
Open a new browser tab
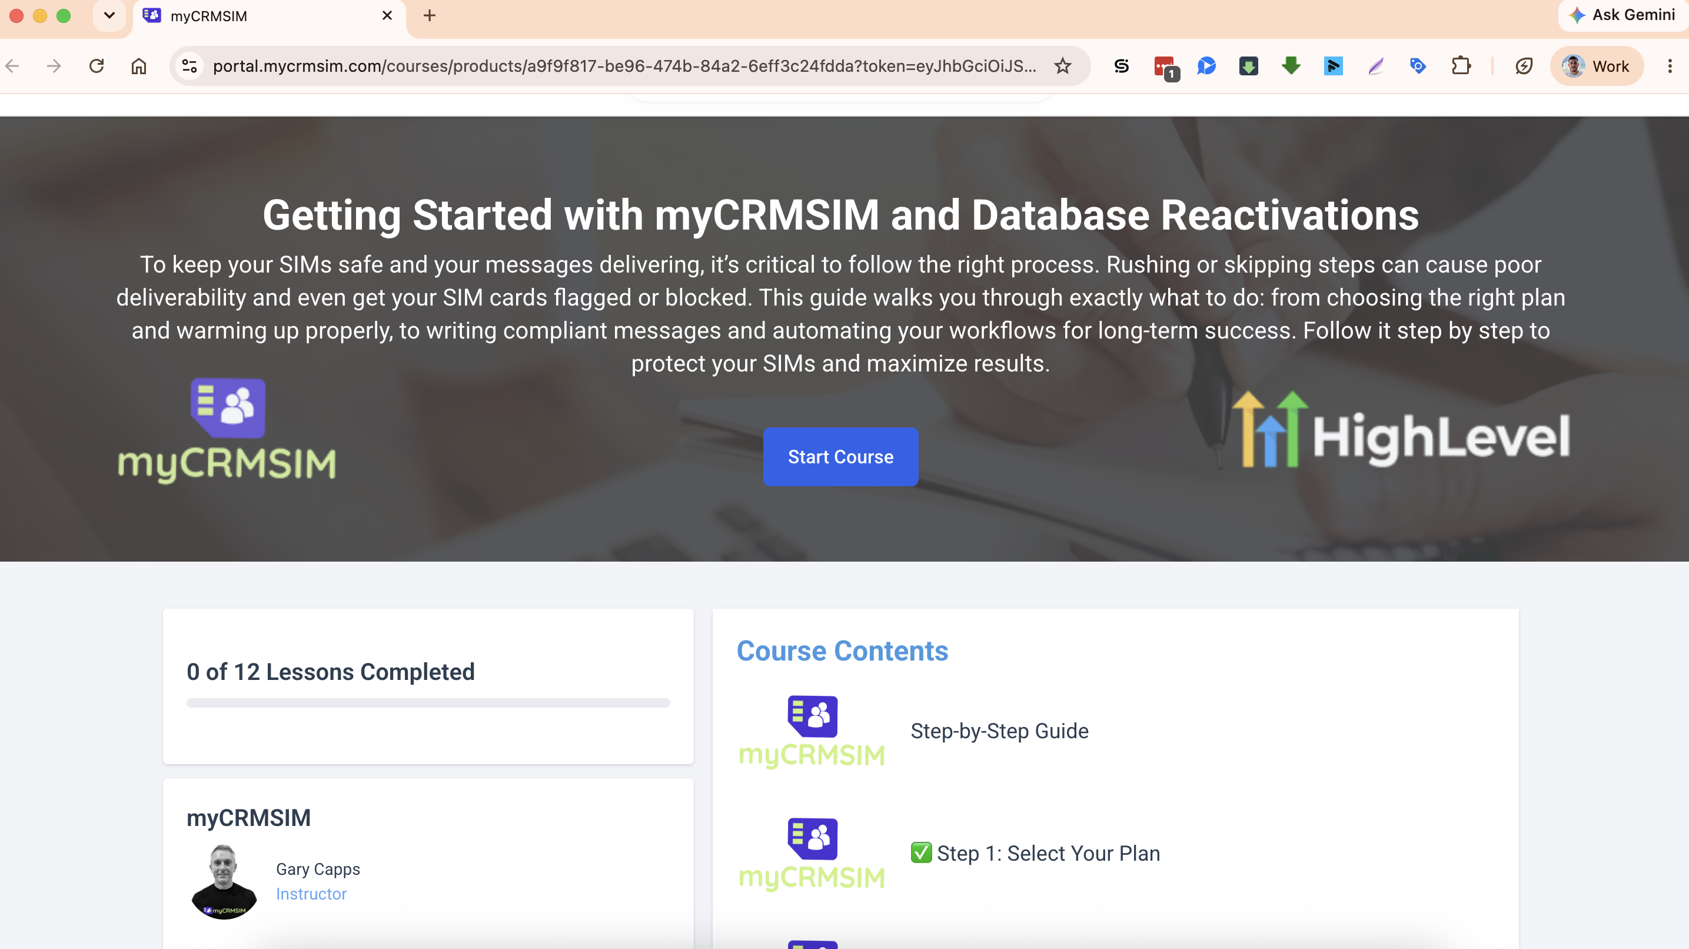click(430, 16)
